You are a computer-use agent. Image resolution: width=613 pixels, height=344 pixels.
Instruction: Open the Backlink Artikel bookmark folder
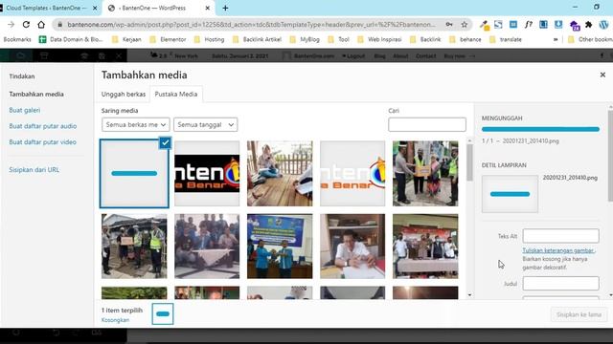(x=258, y=39)
